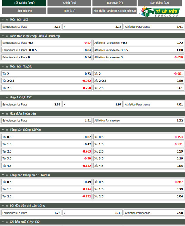This screenshot has width=185, height=226.
Task: Select draw-no-bet Athletico Paranaense 2.52
Action: (138, 121)
